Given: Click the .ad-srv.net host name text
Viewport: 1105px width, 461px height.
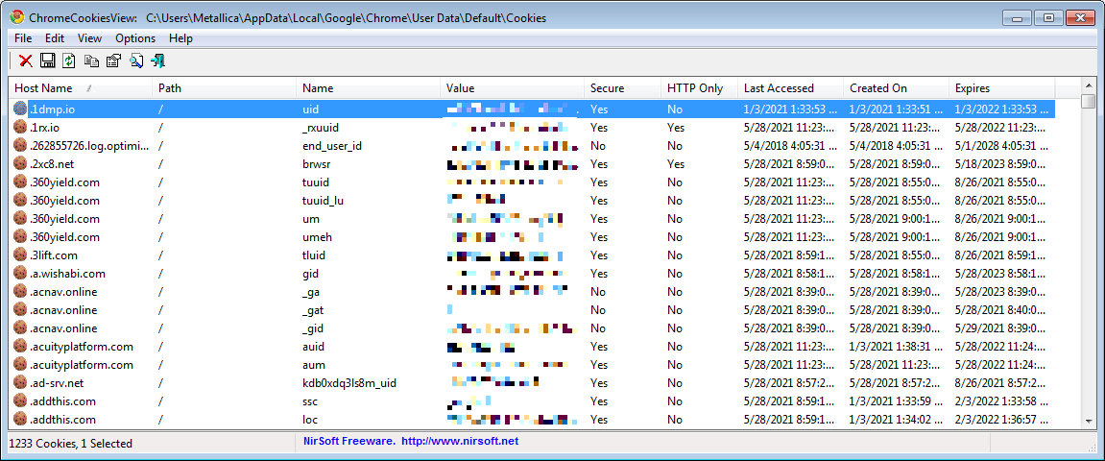Looking at the screenshot, I should 57,383.
